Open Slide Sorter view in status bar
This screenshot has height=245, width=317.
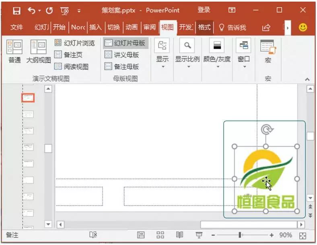[160, 235]
